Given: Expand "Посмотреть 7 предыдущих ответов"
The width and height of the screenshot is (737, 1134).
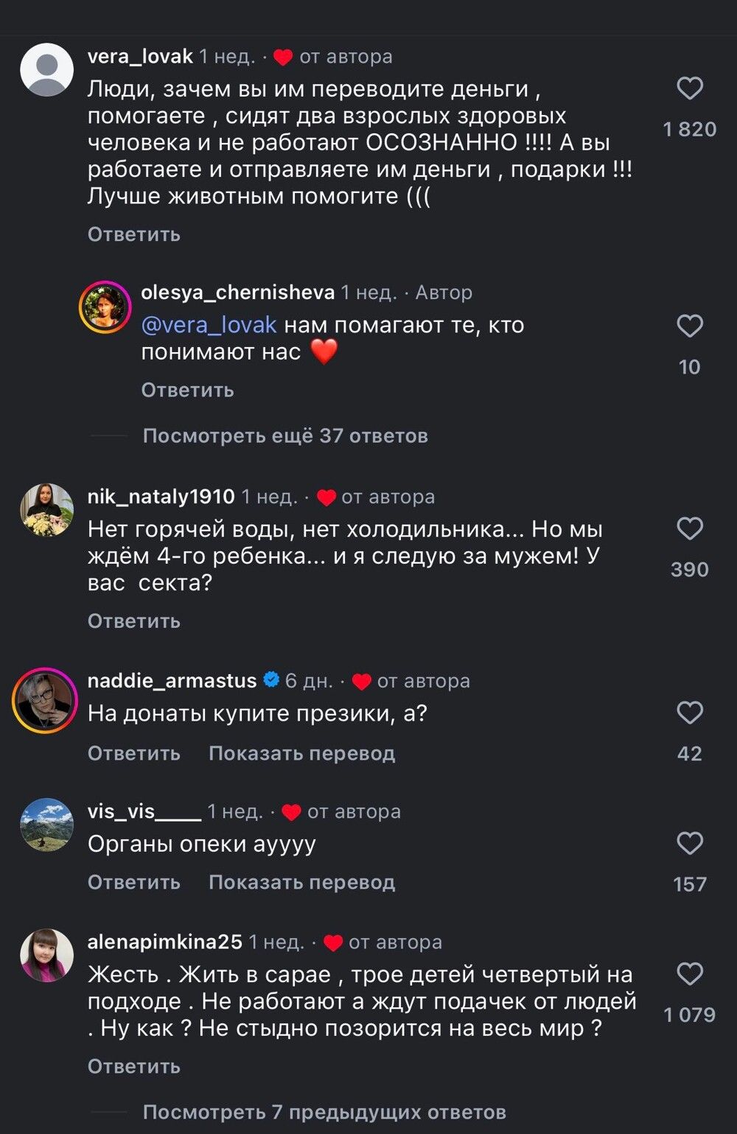Looking at the screenshot, I should point(324,1112).
